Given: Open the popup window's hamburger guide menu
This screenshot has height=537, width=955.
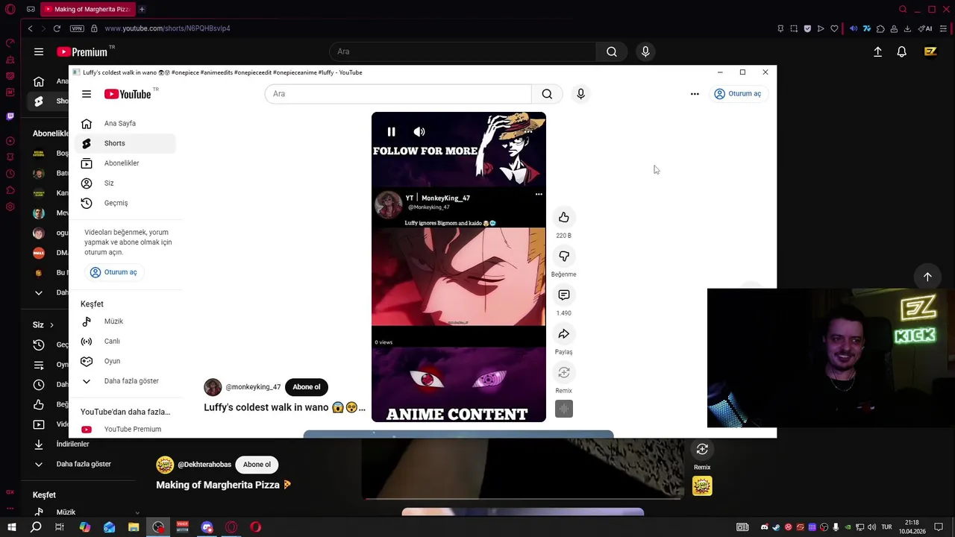Looking at the screenshot, I should tap(87, 94).
